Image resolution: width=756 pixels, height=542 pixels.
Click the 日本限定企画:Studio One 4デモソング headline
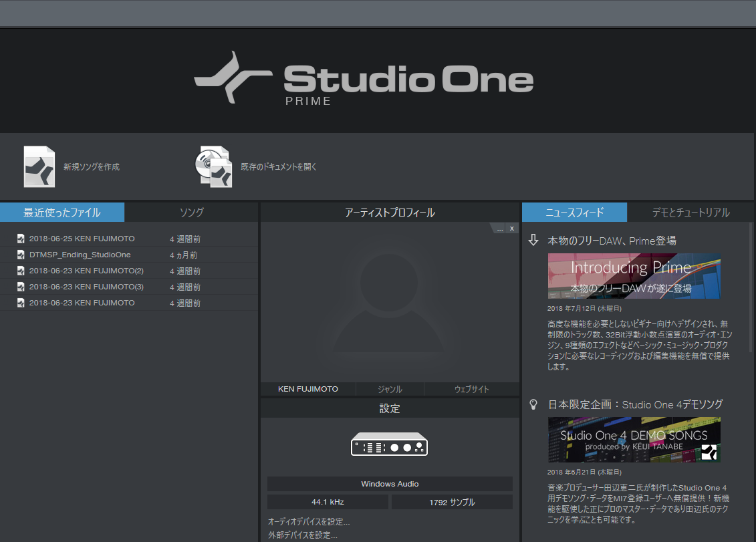635,404
